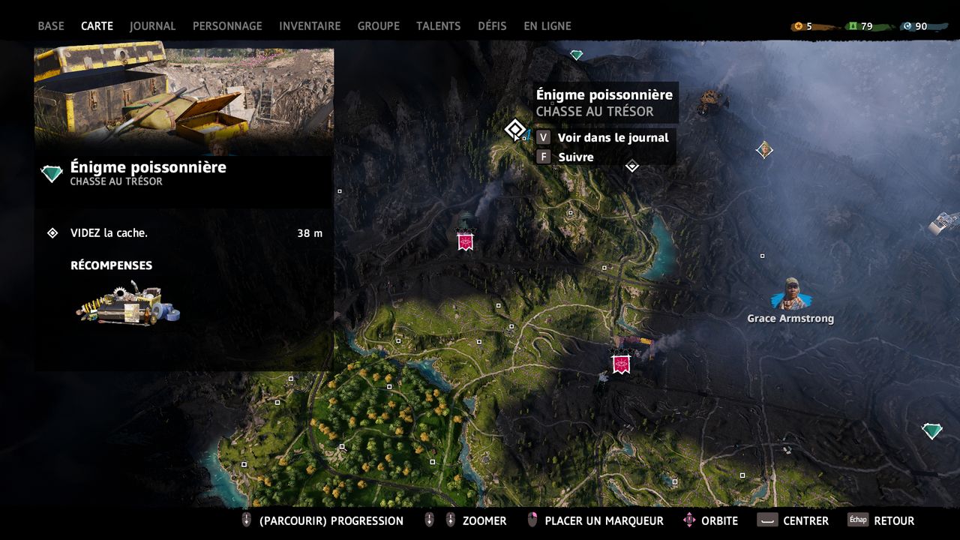Click the crashed helicopter wreck icon
960x540 pixels.
[x=710, y=100]
